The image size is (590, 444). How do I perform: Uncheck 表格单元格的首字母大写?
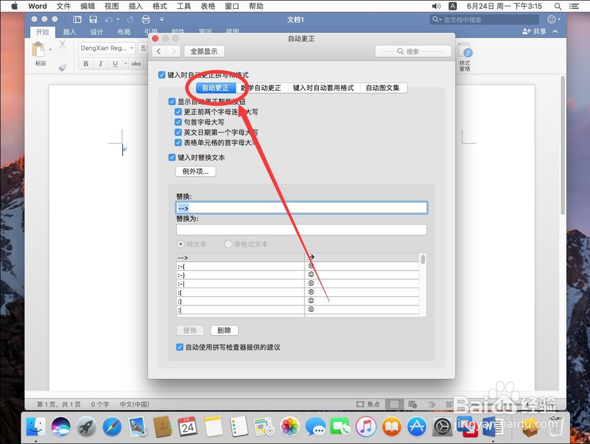click(178, 142)
